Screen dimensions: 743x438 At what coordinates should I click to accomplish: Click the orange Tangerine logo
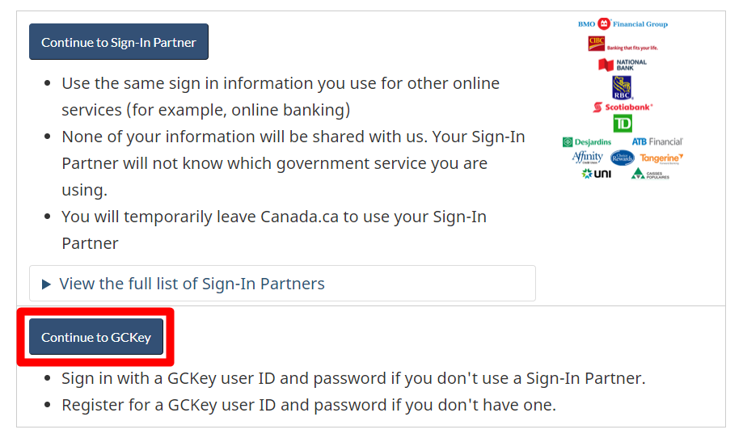click(661, 158)
